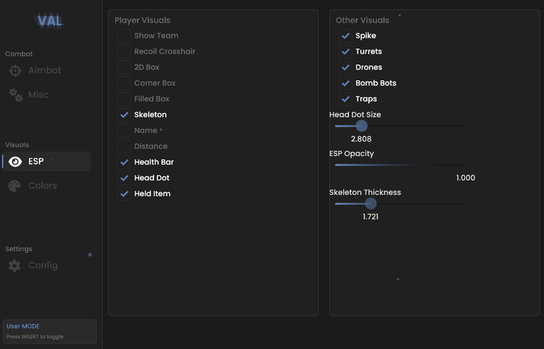Uncheck the Skeleton option

[124, 115]
